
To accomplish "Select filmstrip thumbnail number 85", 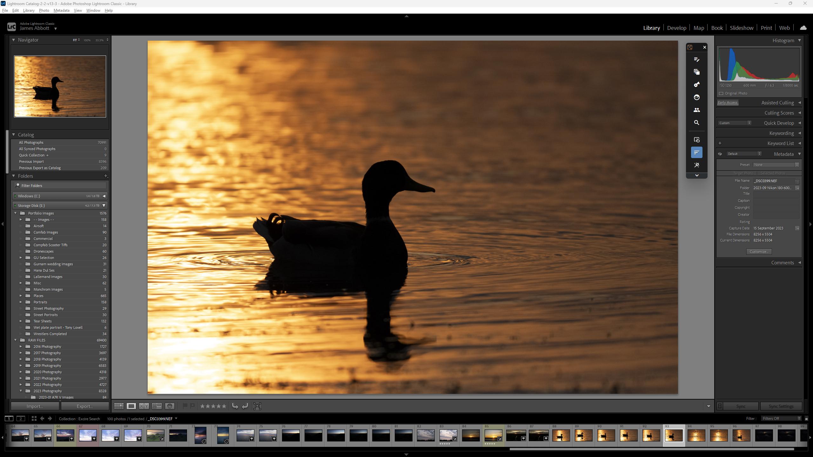I will (x=493, y=435).
